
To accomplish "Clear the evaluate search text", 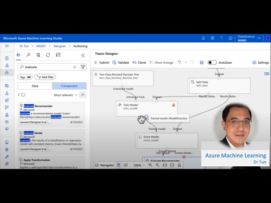I will [x=75, y=67].
